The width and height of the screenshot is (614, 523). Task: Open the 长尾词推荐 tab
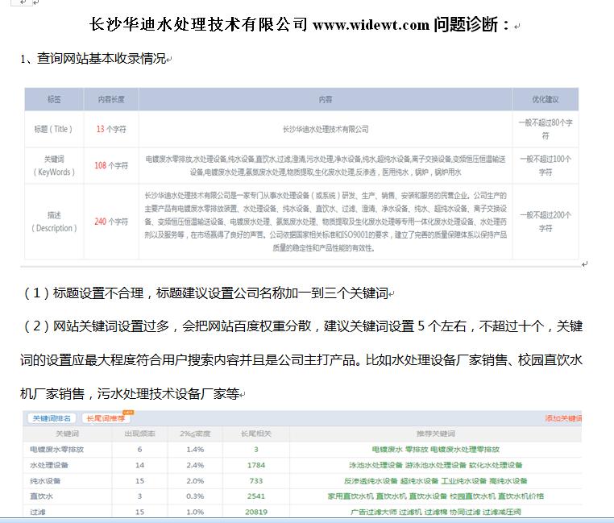click(x=104, y=418)
